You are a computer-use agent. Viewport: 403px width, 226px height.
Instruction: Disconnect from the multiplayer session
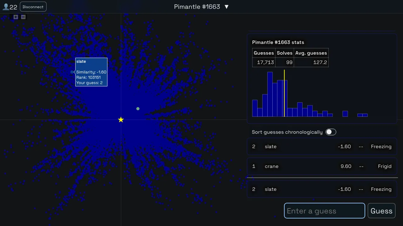pyautogui.click(x=33, y=7)
